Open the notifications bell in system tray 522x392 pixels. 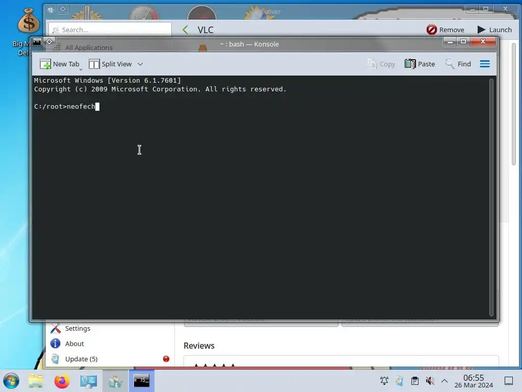384,381
